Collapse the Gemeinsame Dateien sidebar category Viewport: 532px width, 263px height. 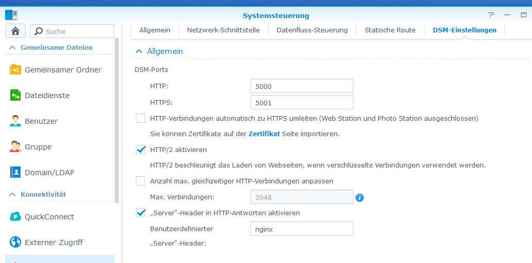[12, 47]
